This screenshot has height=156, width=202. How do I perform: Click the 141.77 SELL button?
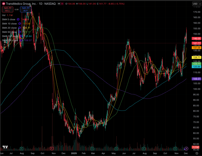(7, 9)
